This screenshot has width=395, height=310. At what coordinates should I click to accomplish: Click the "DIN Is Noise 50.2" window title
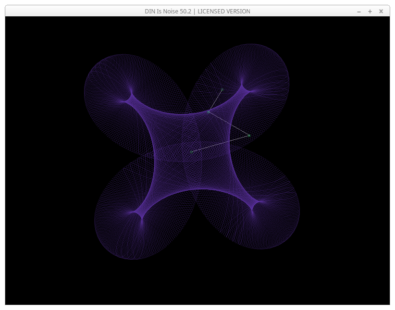[x=168, y=12]
